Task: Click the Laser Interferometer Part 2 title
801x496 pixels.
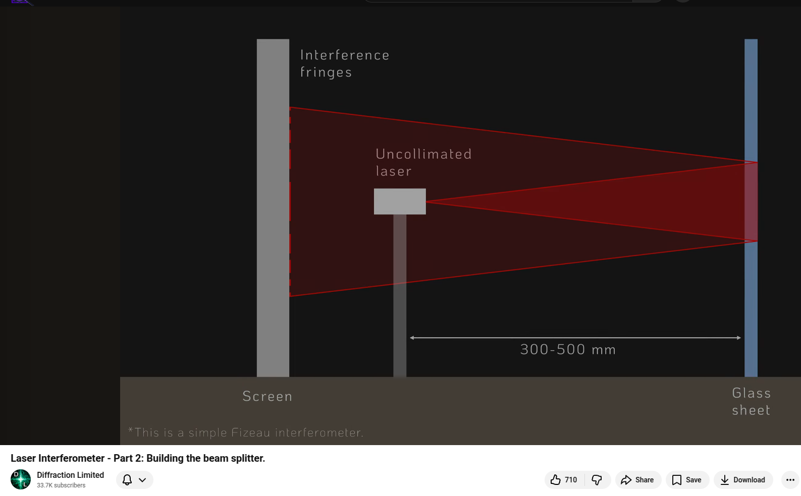Action: click(138, 458)
